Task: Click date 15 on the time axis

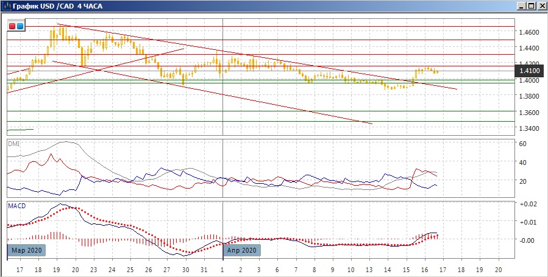Action: (x=406, y=269)
